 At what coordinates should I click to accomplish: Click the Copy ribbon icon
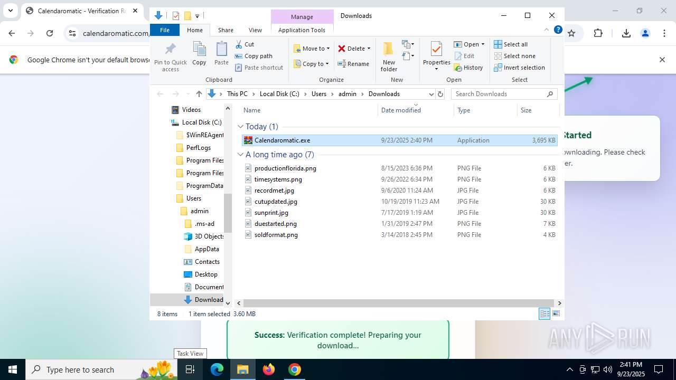tap(199, 54)
